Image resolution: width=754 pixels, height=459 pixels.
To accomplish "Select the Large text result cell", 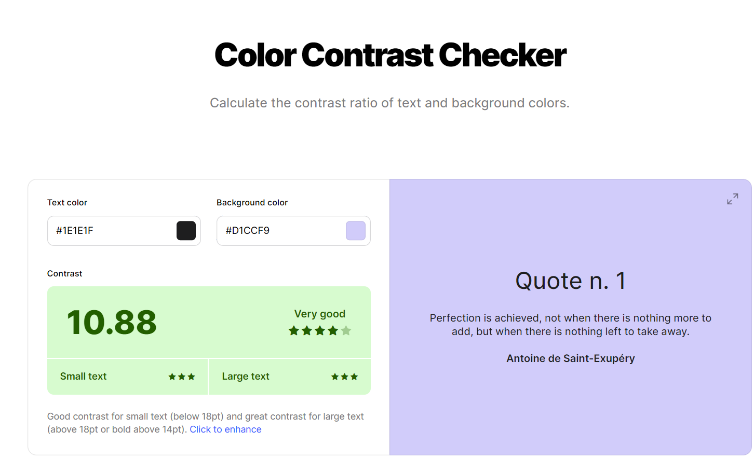I will [290, 377].
